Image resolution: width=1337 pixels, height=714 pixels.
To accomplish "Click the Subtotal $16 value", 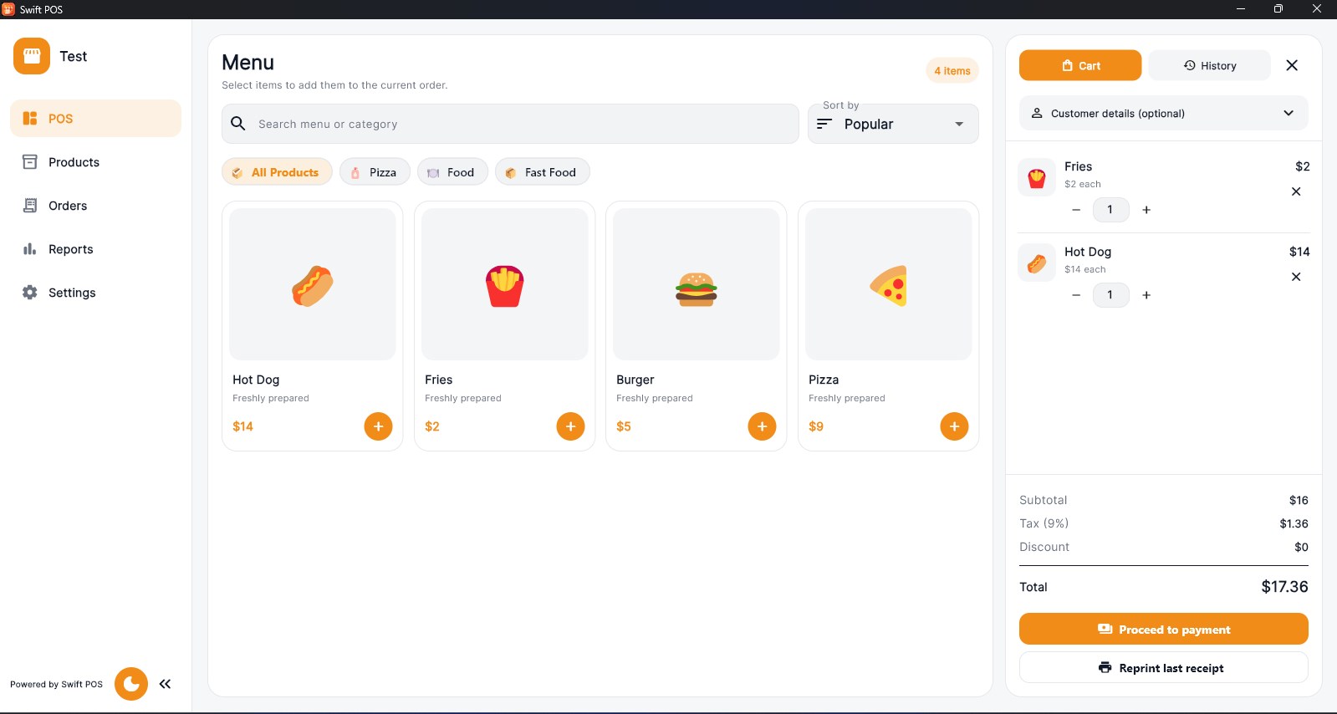I will [1299, 500].
